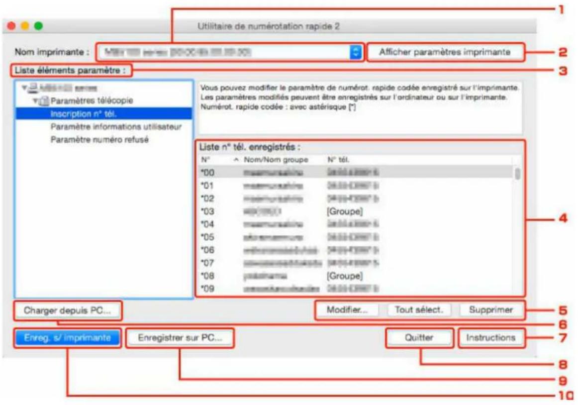
Task: Sort by N° column header
Action: [220, 160]
